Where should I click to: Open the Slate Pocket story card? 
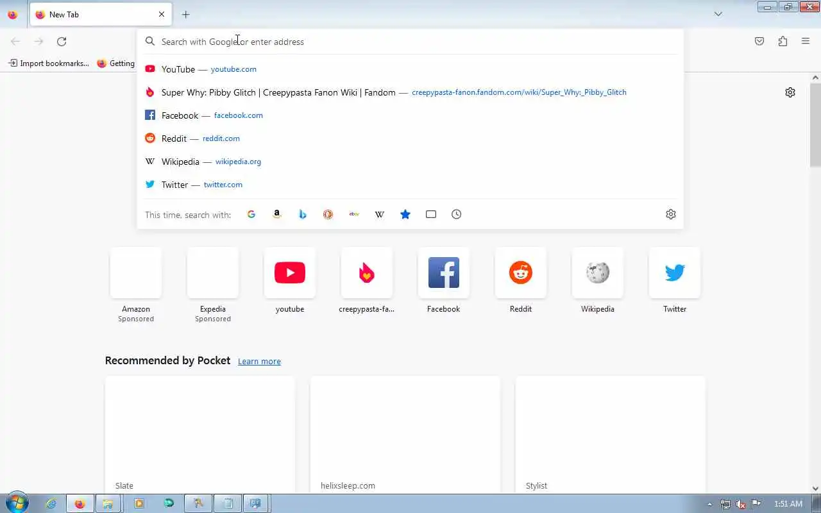tap(200, 435)
